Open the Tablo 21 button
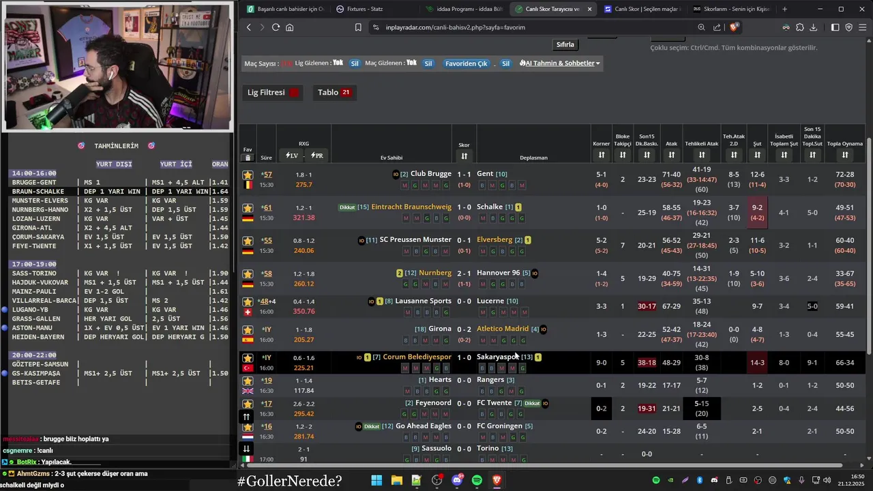 pos(334,92)
